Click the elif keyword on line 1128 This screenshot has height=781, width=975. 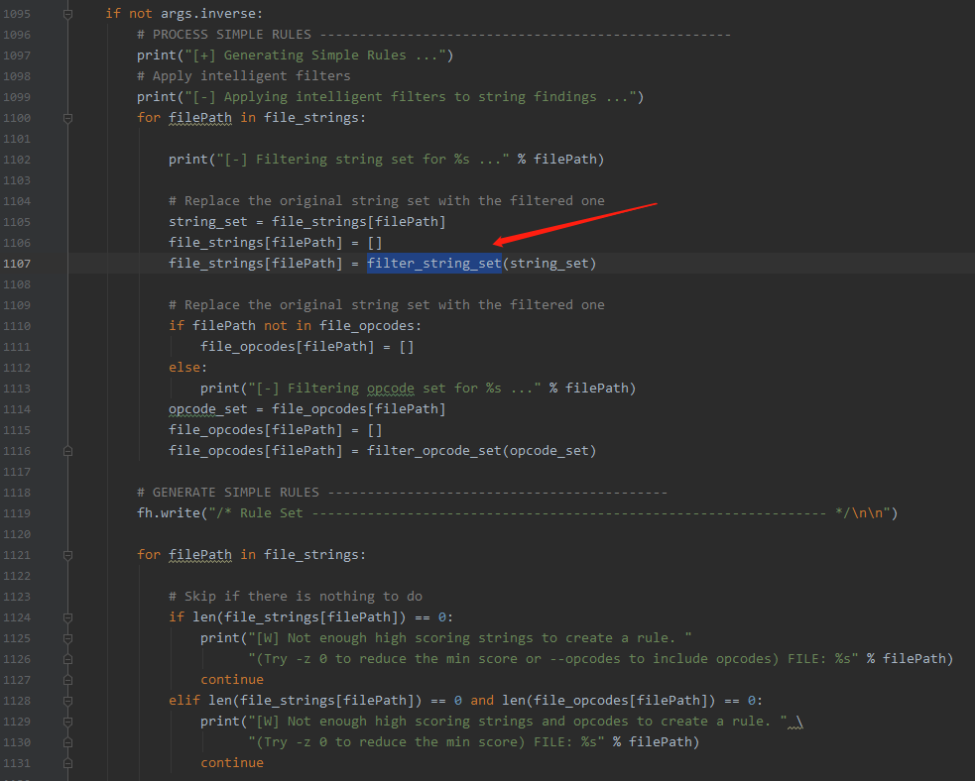click(184, 701)
